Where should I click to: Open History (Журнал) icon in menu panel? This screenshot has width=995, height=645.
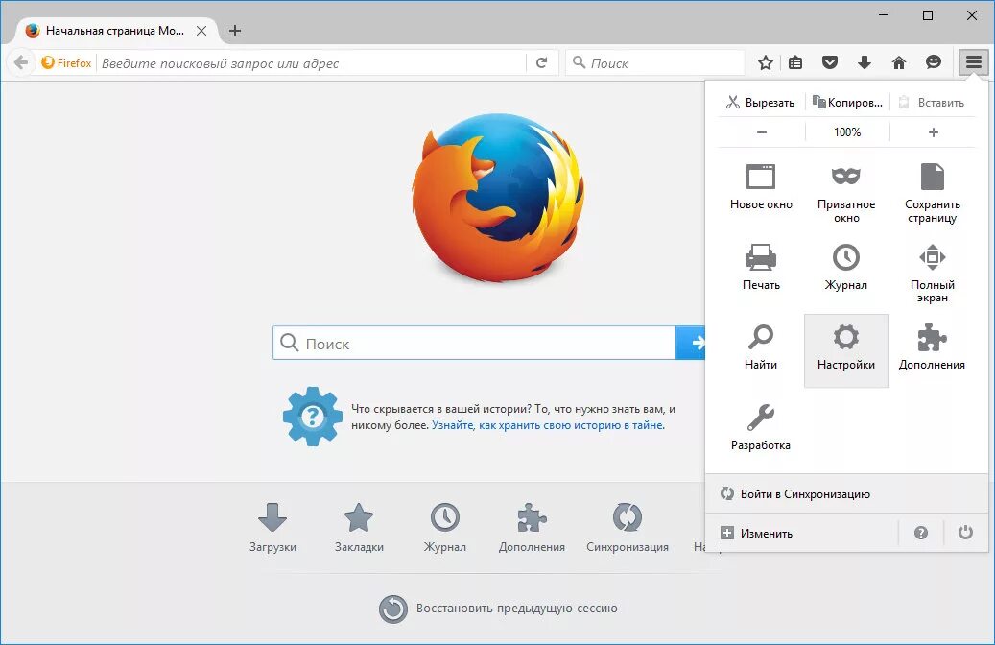pyautogui.click(x=846, y=257)
